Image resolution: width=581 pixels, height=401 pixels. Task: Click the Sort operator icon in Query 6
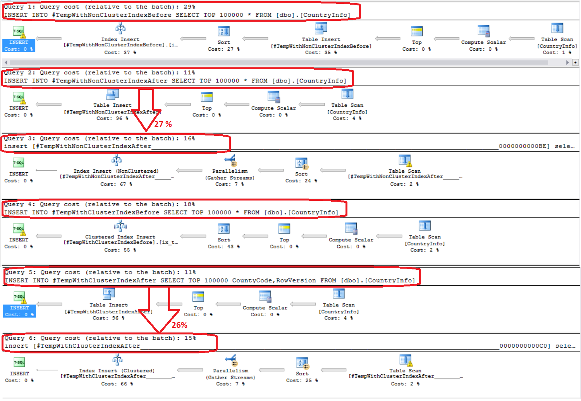click(x=302, y=363)
